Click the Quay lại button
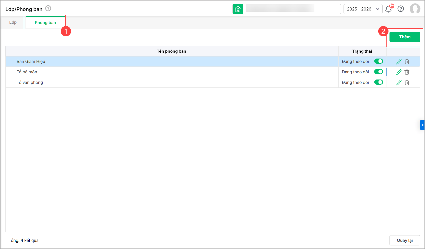Image resolution: width=425 pixels, height=249 pixels. [405, 240]
